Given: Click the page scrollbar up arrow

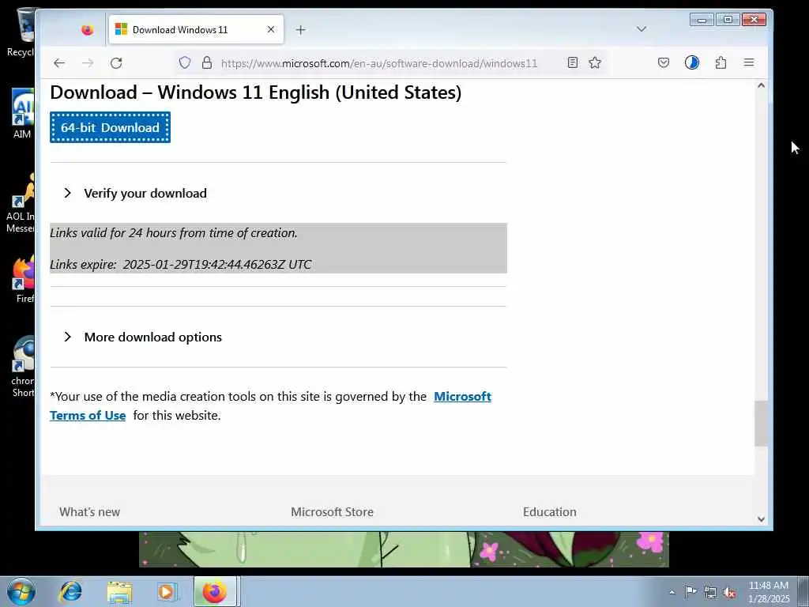Looking at the screenshot, I should coord(761,85).
